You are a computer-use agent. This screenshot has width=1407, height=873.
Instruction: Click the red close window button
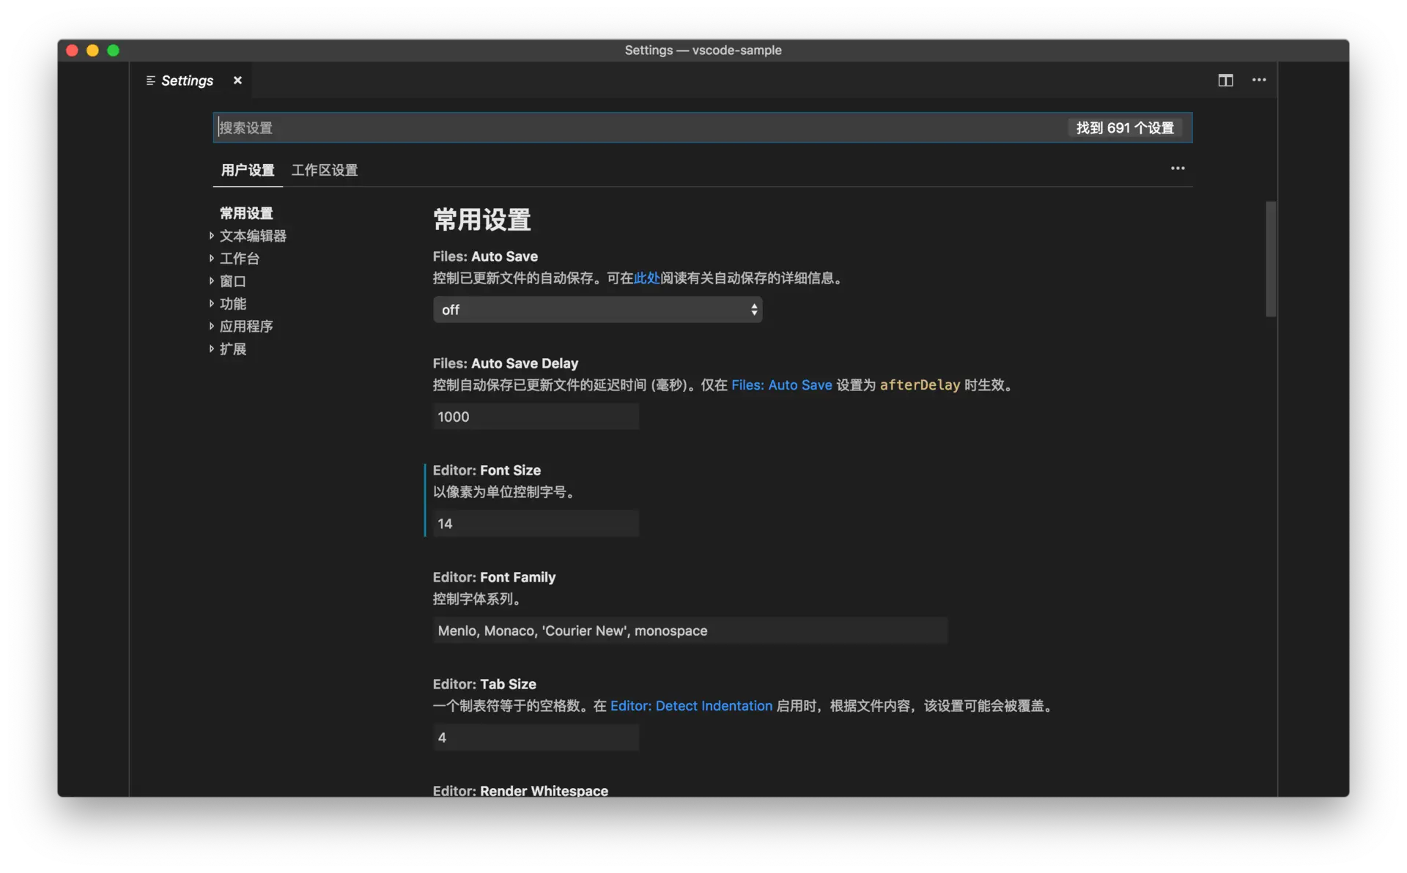(72, 51)
